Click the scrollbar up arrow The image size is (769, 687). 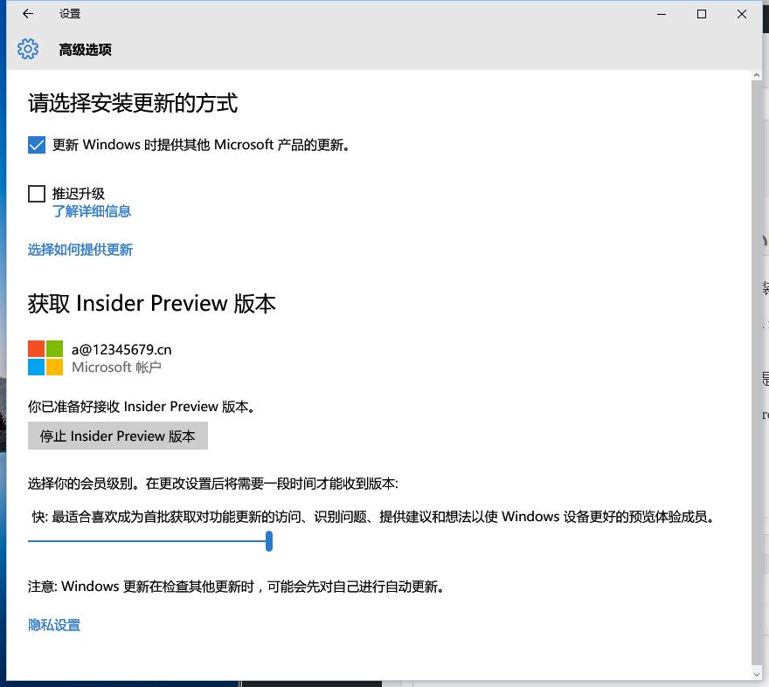pos(756,75)
